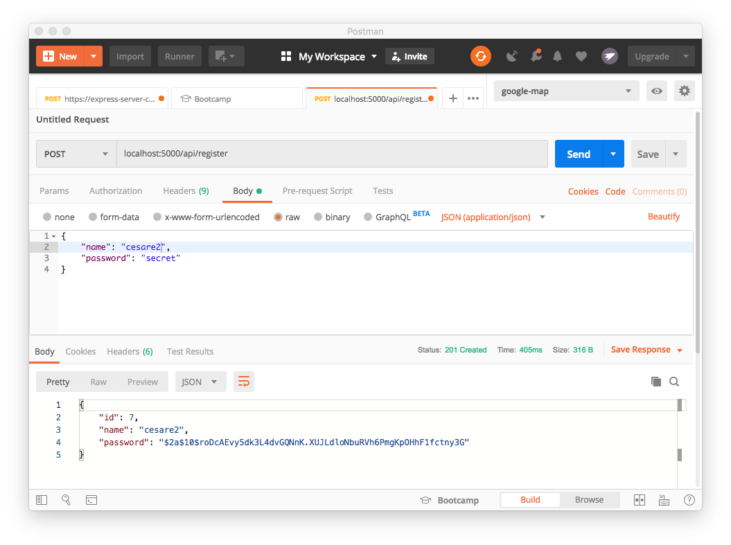Switch to Browse mode

pos(589,500)
